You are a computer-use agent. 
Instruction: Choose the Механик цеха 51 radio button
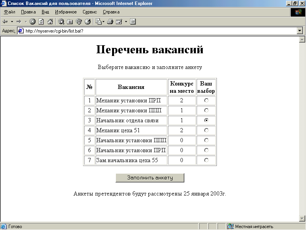(206, 130)
